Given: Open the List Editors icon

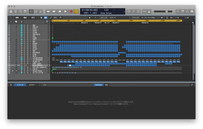Looking at the screenshot, I should [178, 11].
